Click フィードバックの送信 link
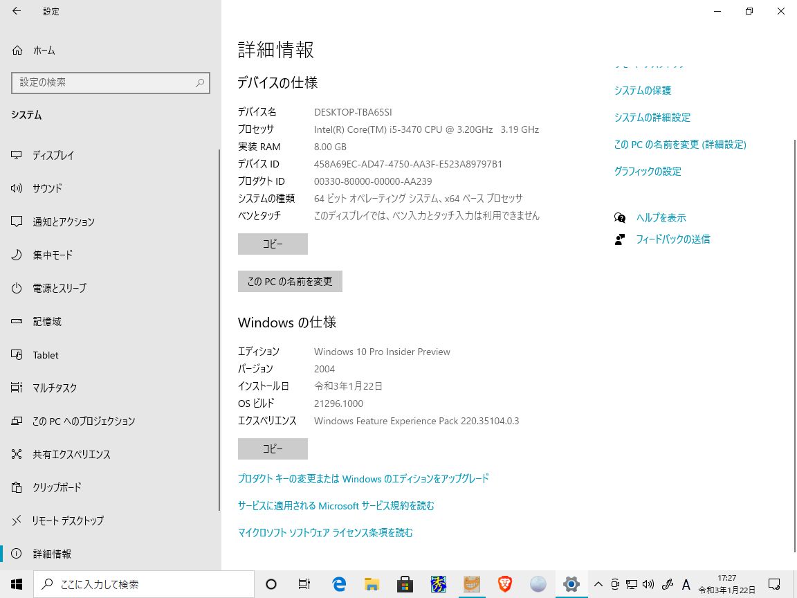The image size is (797, 598). tap(673, 239)
